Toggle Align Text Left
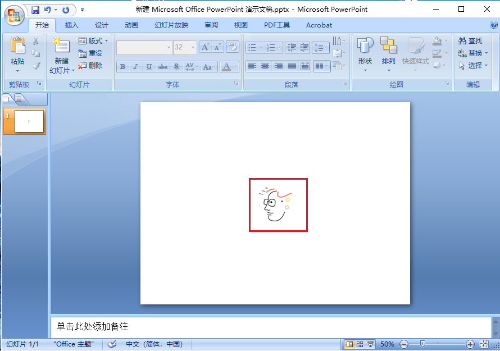This screenshot has width=500, height=351. pos(252,66)
